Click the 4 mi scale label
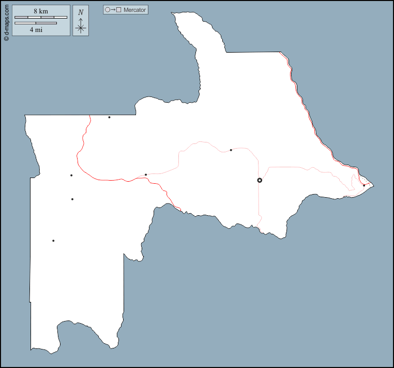 point(36,30)
